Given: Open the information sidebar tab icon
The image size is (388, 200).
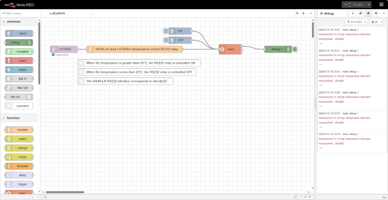Looking at the screenshot, I should tap(353, 13).
